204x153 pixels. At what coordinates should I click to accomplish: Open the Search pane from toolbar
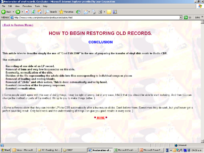[51, 12]
